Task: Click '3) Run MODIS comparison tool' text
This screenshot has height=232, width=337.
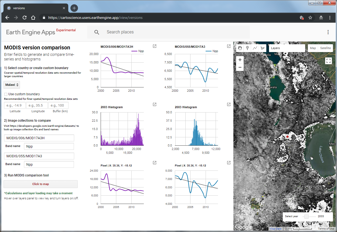Action: click(26, 175)
